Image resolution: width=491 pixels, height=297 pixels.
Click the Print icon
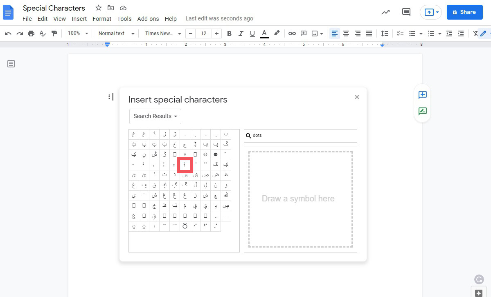(31, 33)
